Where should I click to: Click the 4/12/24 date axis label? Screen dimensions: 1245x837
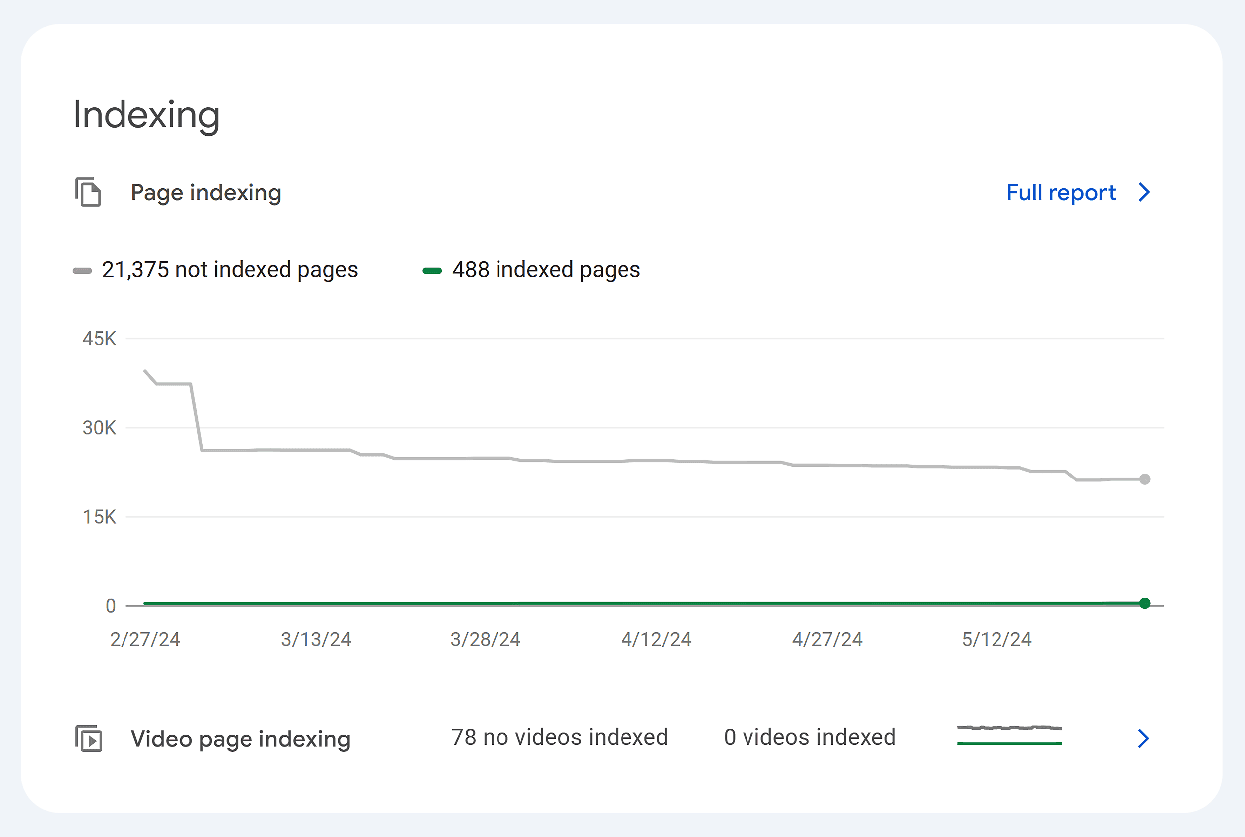pos(656,639)
